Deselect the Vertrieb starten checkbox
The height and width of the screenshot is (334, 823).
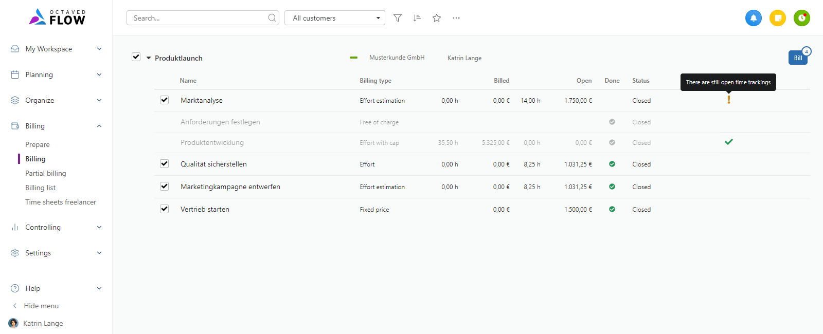pyautogui.click(x=165, y=209)
